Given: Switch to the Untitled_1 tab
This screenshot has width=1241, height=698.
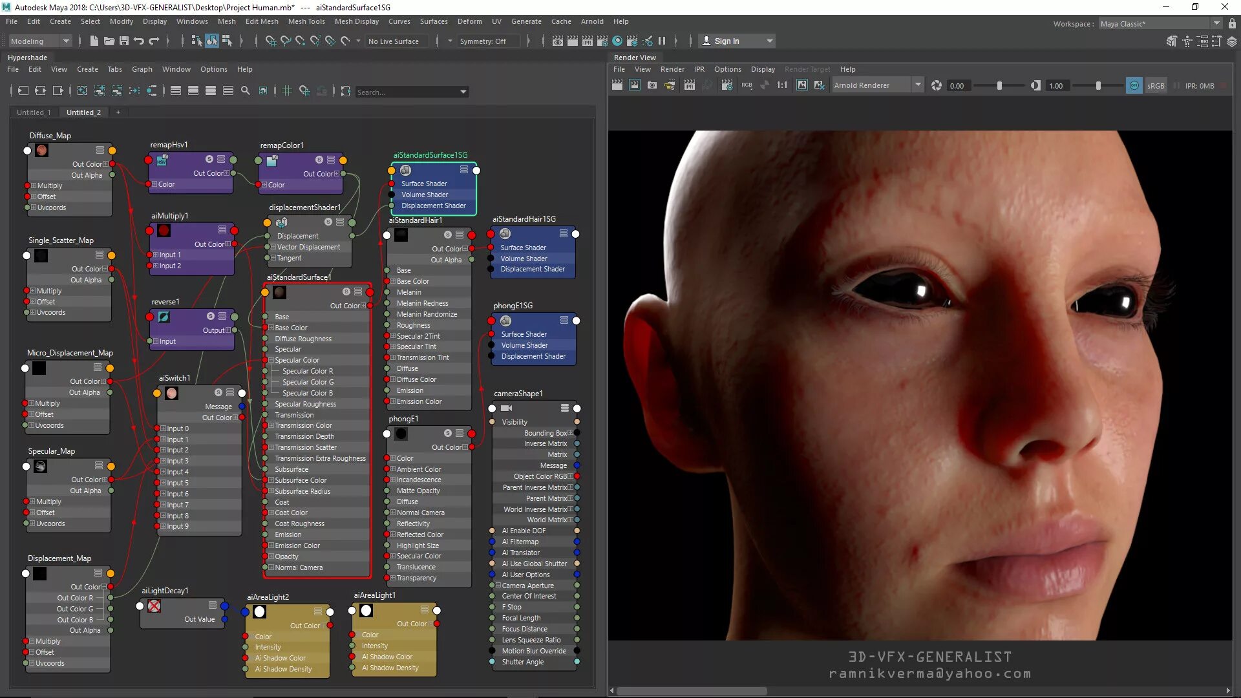Looking at the screenshot, I should coord(34,112).
